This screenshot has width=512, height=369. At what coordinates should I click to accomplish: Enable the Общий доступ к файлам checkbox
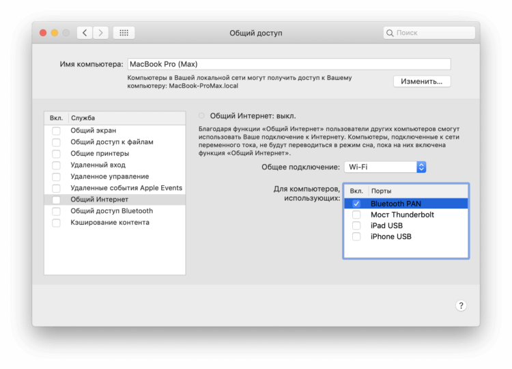coord(56,142)
